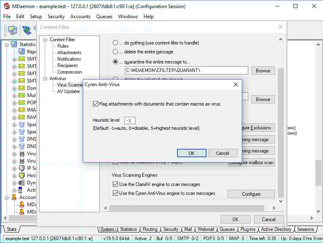Viewport: 323px width, 243px height.
Task: Click the Acti directory icon
Action: (x=20, y=190)
